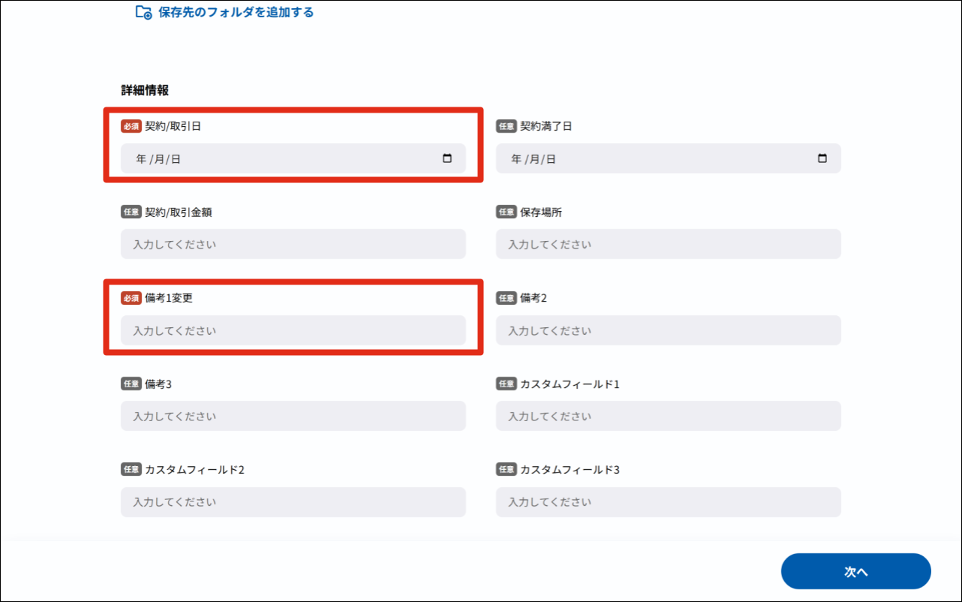The width and height of the screenshot is (962, 602).
Task: Click the カスタムフィールド2 text box
Action: coord(293,502)
